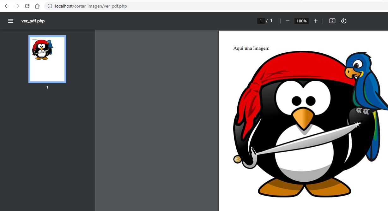Go back using the browser back arrow
Screen dimensions: 388x211
tap(7, 6)
